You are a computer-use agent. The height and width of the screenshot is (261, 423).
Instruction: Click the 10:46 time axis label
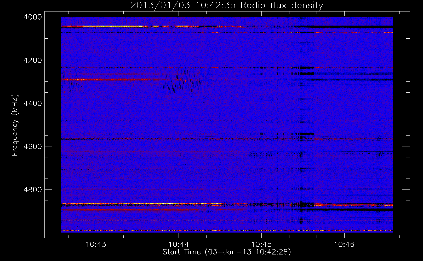pos(344,244)
